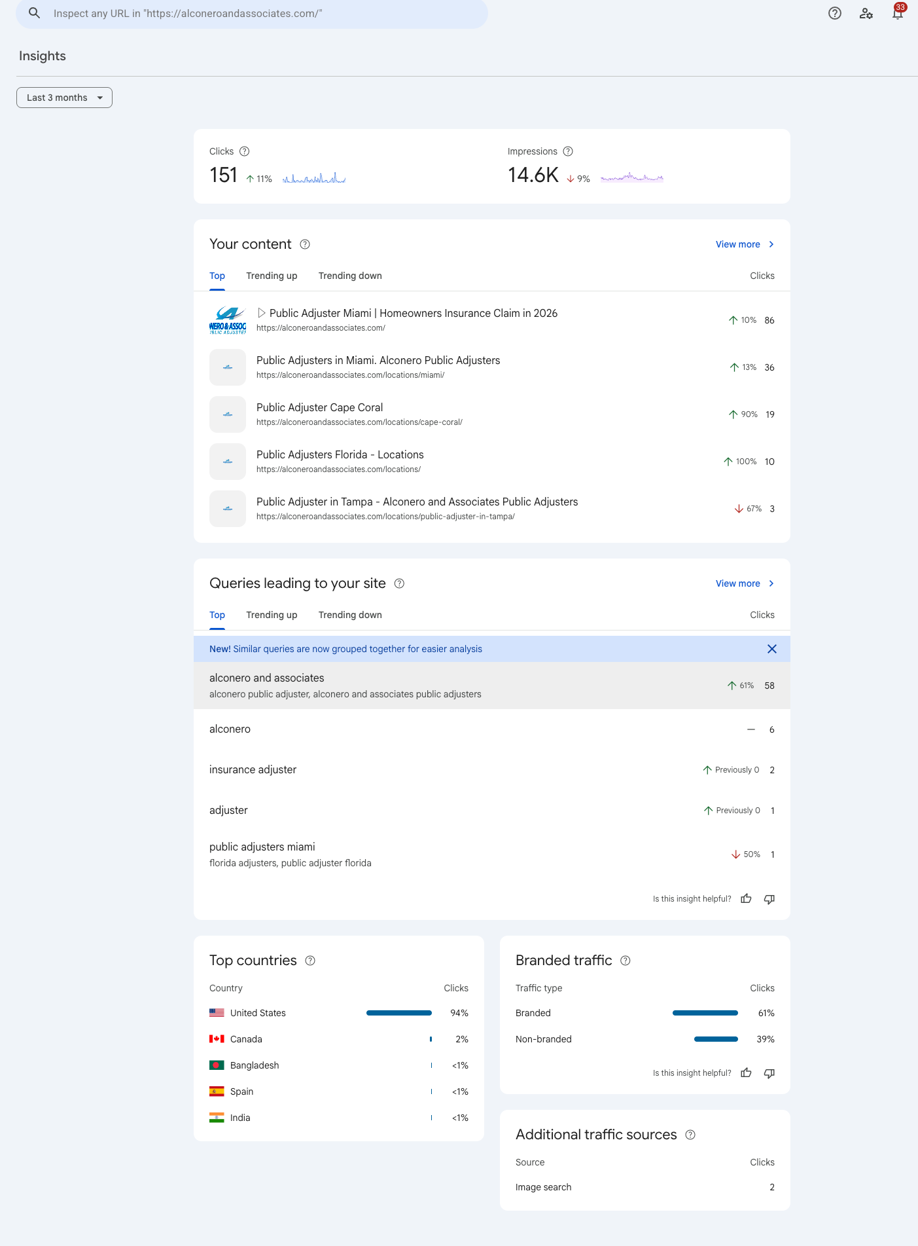
Task: Select Top tab in Your content
Action: pos(217,276)
